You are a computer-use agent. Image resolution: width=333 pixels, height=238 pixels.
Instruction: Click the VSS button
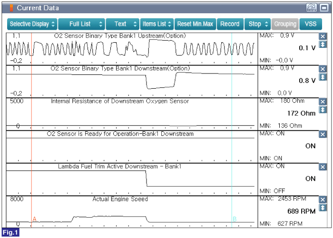tap(311, 24)
